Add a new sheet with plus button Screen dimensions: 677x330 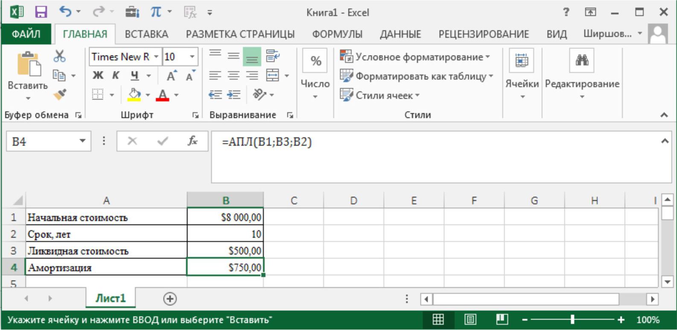[170, 298]
